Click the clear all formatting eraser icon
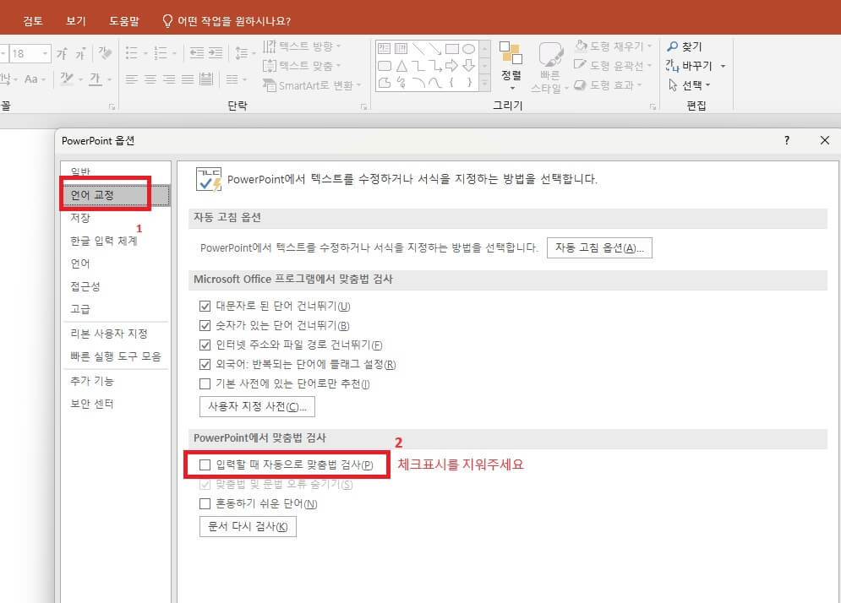Image resolution: width=841 pixels, height=603 pixels. [x=105, y=53]
